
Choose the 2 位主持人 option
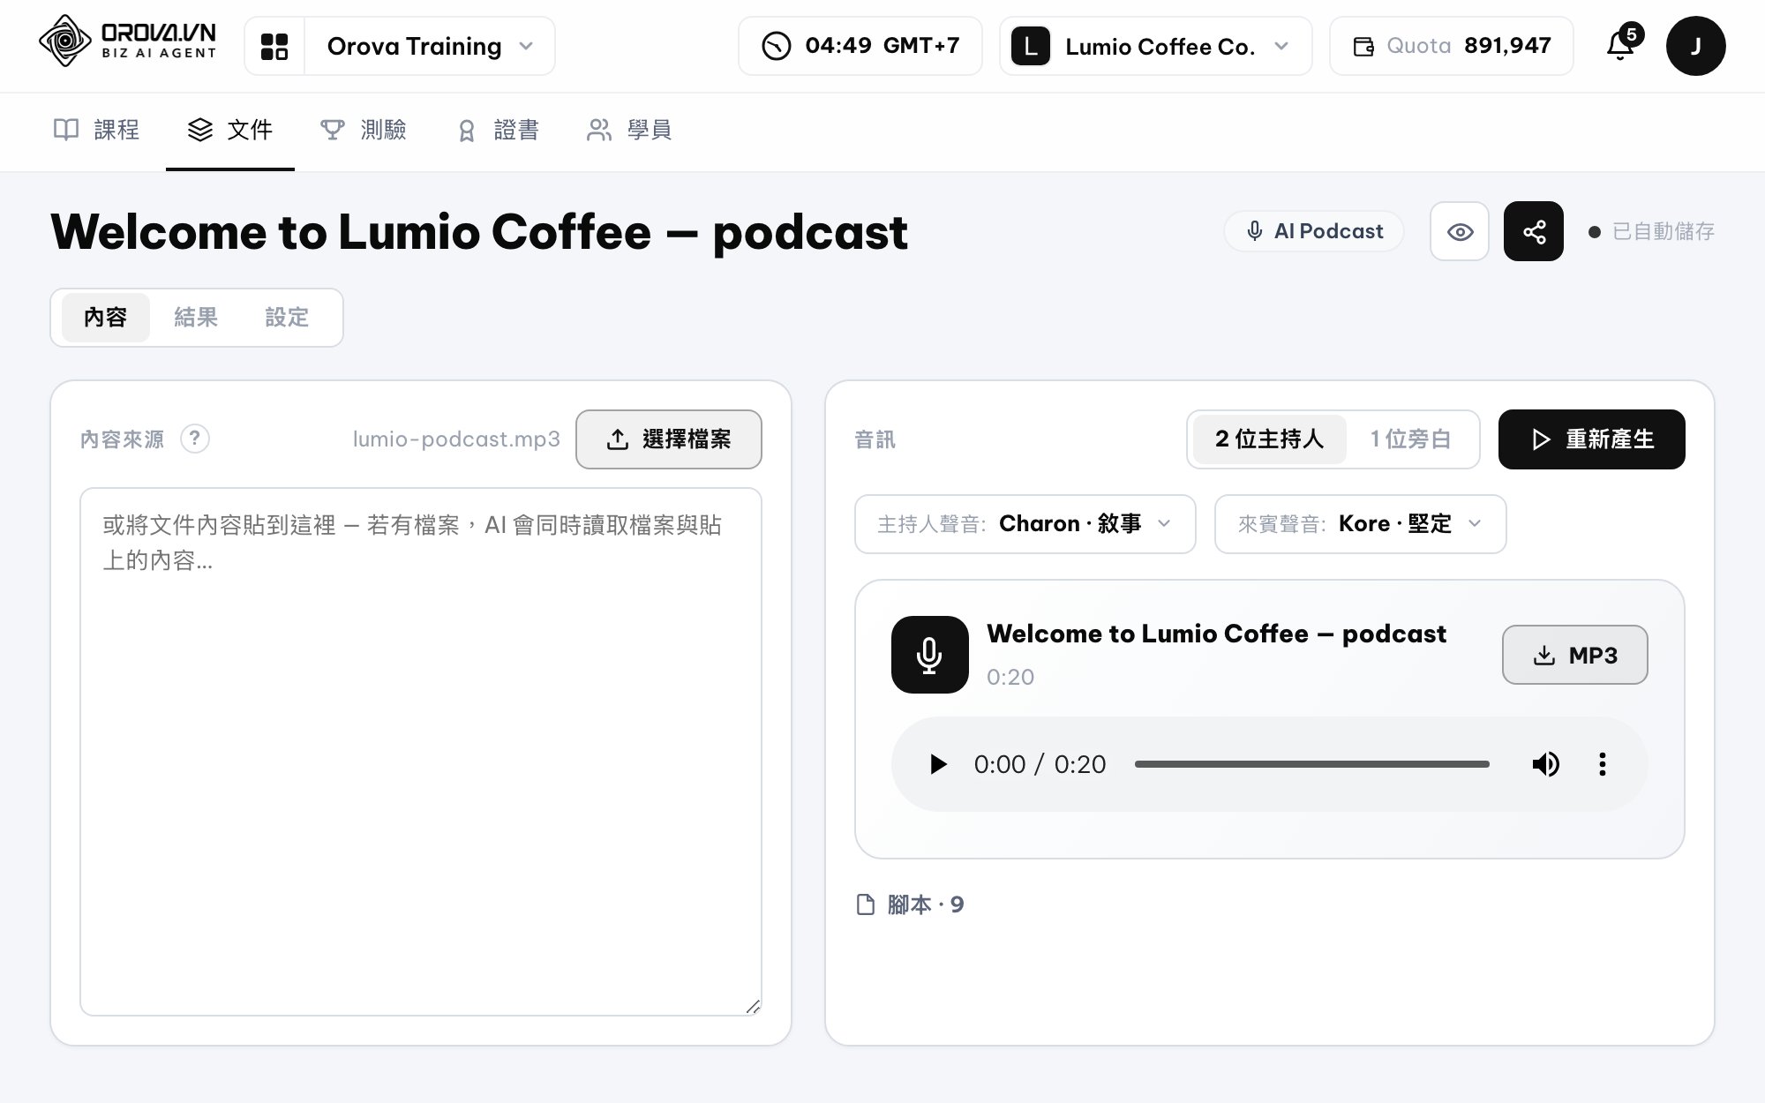1269,439
